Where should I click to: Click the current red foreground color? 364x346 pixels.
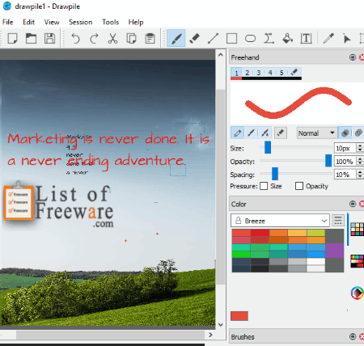(x=239, y=316)
